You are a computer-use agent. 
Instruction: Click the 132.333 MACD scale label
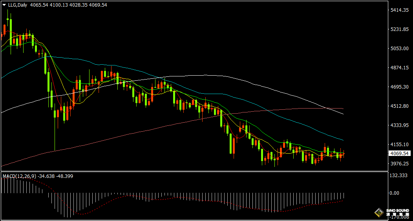click(398, 176)
